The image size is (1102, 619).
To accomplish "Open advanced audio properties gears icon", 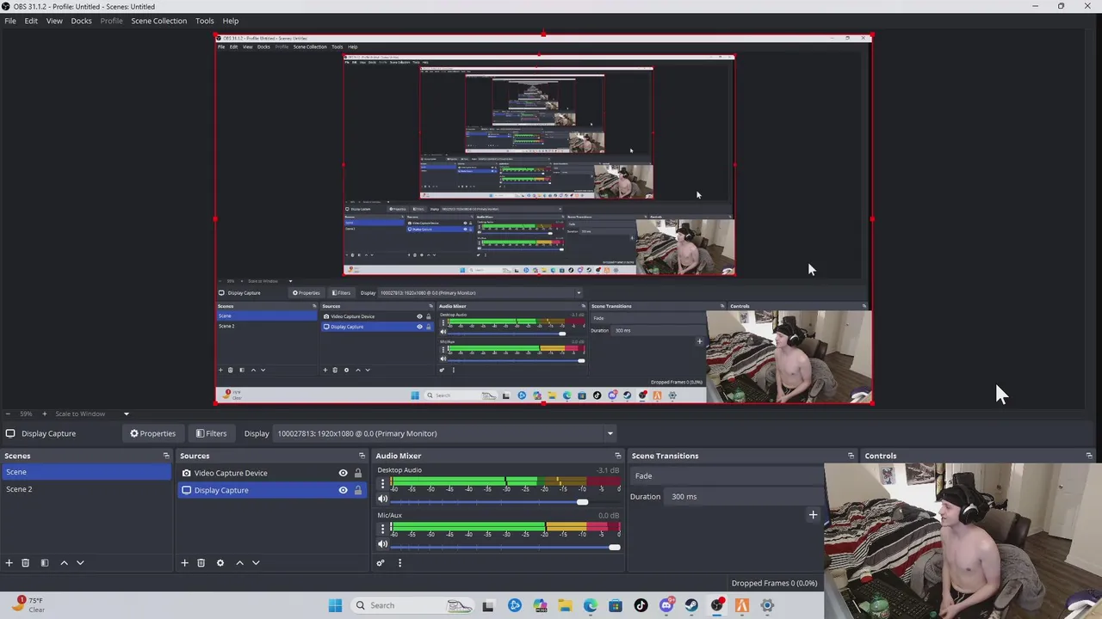I will 381,562.
